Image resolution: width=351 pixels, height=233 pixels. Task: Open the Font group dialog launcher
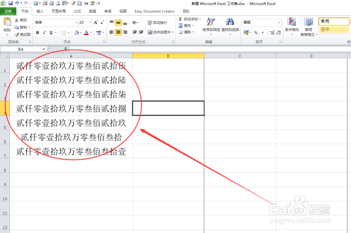tap(104, 42)
